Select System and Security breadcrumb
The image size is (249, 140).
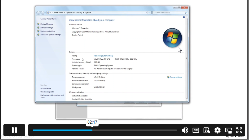74,13
